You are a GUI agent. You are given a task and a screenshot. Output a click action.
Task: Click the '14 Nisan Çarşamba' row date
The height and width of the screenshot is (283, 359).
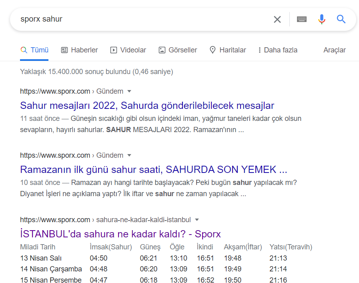pos(51,269)
